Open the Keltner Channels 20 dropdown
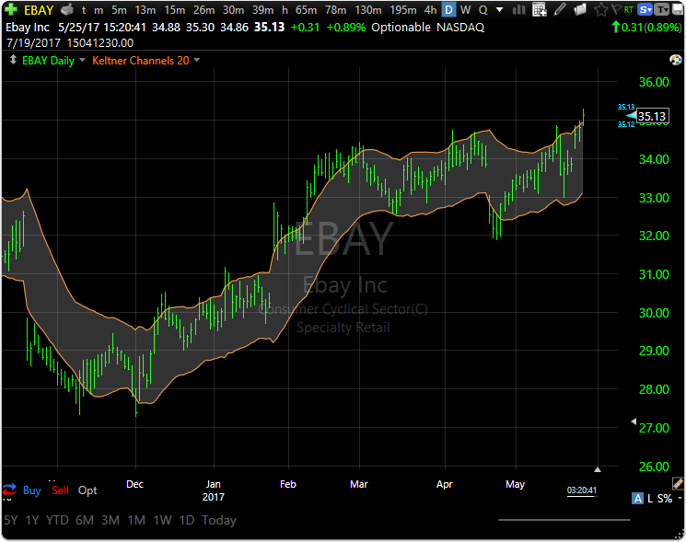This screenshot has width=686, height=542. coord(197,60)
